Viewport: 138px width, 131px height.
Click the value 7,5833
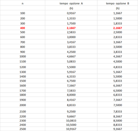click(x=71, y=91)
